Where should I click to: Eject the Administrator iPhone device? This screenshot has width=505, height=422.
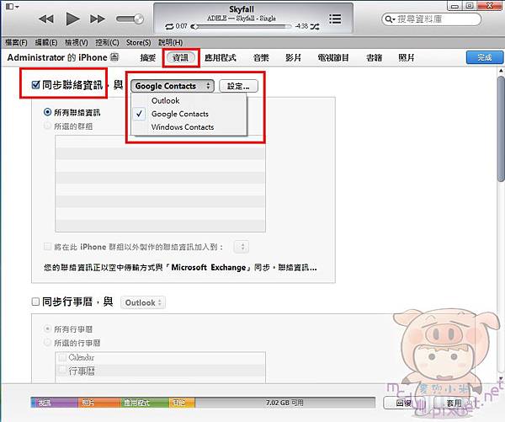tap(114, 57)
